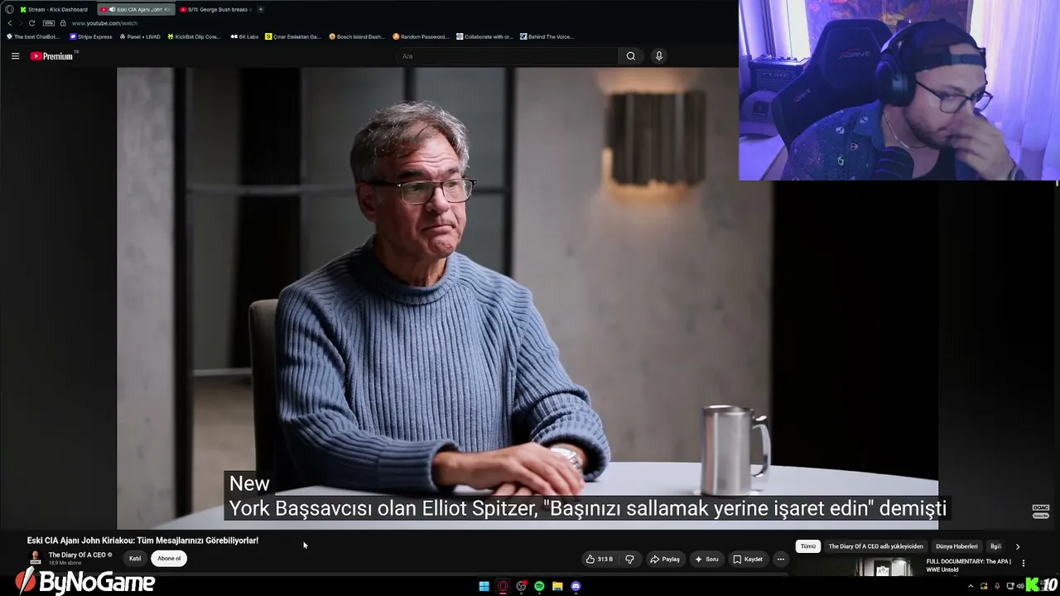Open the Stripe Express bookmark
The width and height of the screenshot is (1060, 596).
(x=91, y=36)
